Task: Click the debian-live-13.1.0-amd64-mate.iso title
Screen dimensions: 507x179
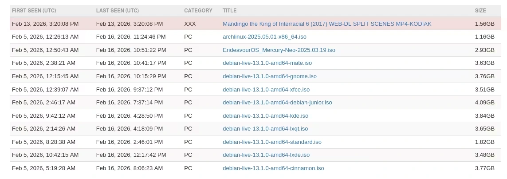Action: pyautogui.click(x=267, y=63)
